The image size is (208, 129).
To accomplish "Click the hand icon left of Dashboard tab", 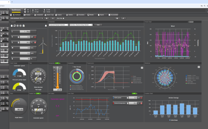I will pyautogui.click(x=11, y=15).
